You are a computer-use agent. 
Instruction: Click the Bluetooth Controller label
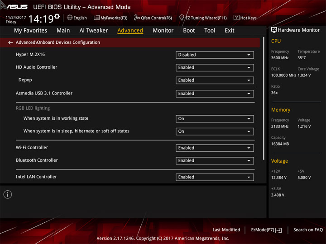tap(37, 160)
